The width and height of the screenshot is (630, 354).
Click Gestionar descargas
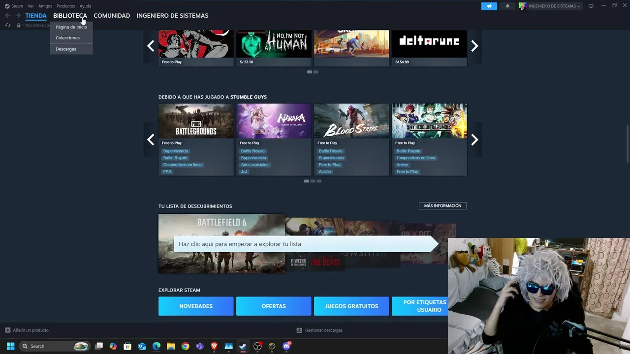coord(319,330)
